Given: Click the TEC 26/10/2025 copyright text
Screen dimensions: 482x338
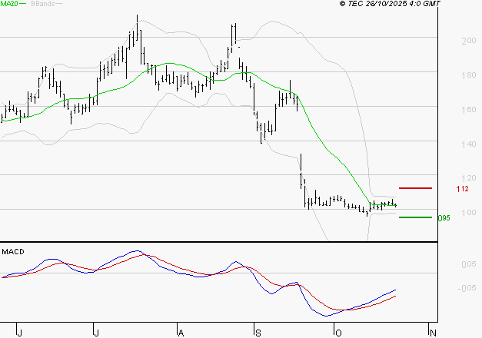Looking at the screenshot, I should (390, 4).
